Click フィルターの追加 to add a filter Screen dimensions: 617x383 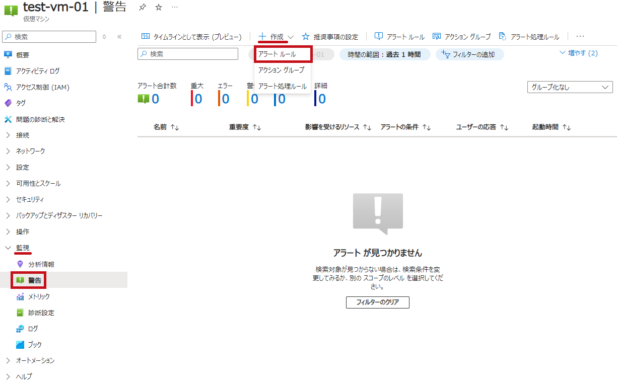[469, 54]
